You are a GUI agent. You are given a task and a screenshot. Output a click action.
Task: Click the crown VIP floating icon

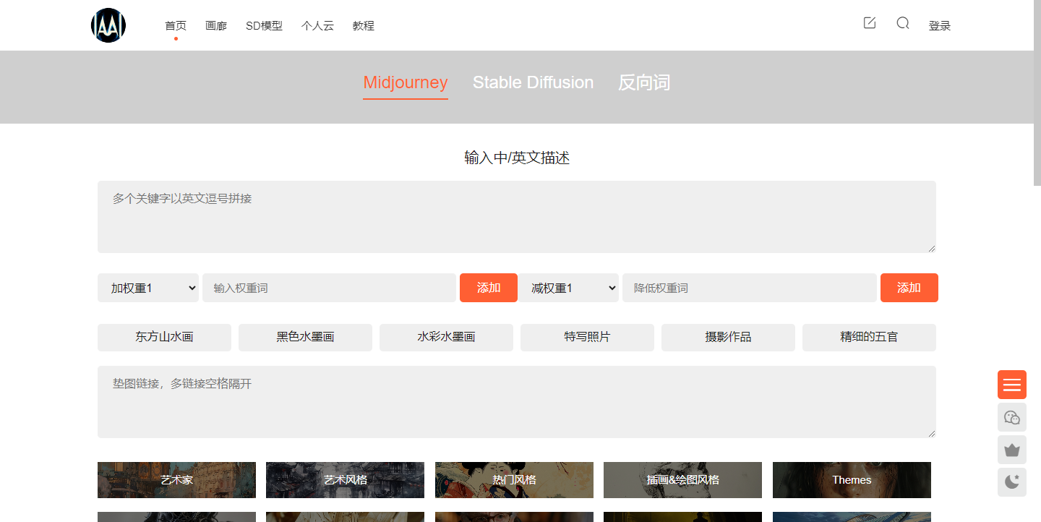[x=1012, y=450]
